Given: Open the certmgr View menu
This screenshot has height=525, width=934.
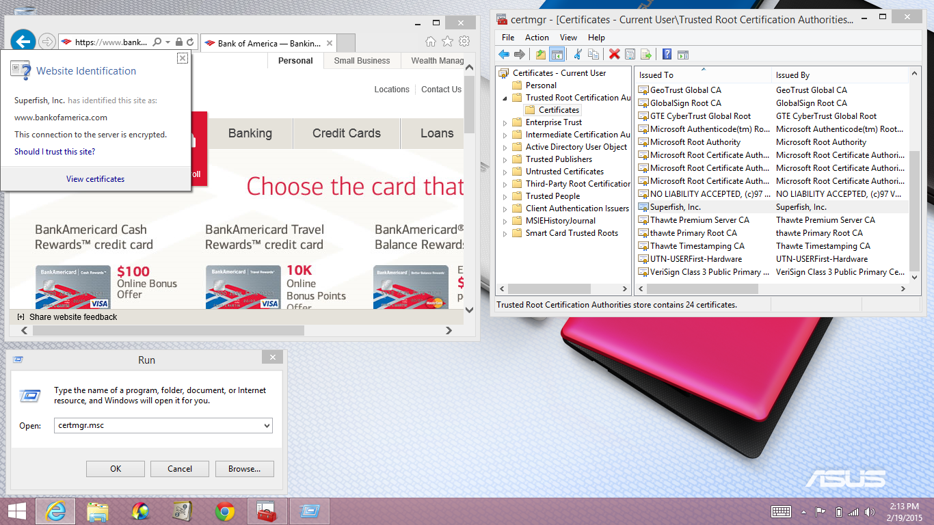Looking at the screenshot, I should pyautogui.click(x=568, y=38).
